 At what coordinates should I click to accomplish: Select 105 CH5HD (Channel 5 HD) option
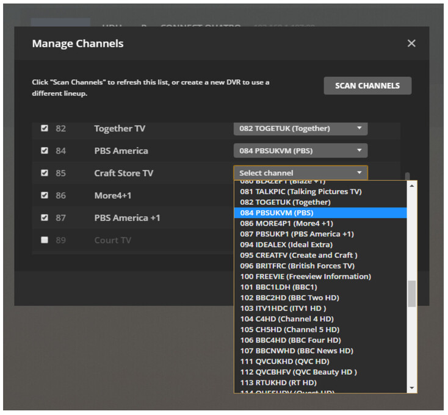tap(320, 330)
